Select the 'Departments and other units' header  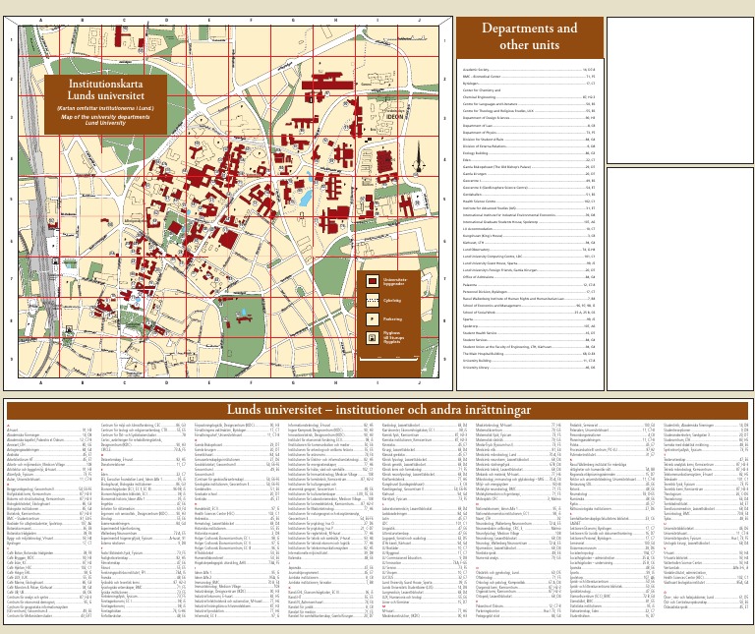pyautogui.click(x=528, y=36)
